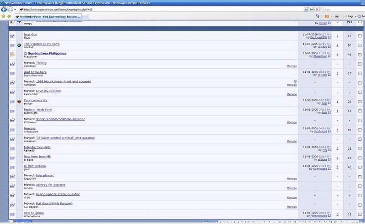This screenshot has height=224, width=365.
Task: Click the red Stop loading icon
Action: coord(317,10)
